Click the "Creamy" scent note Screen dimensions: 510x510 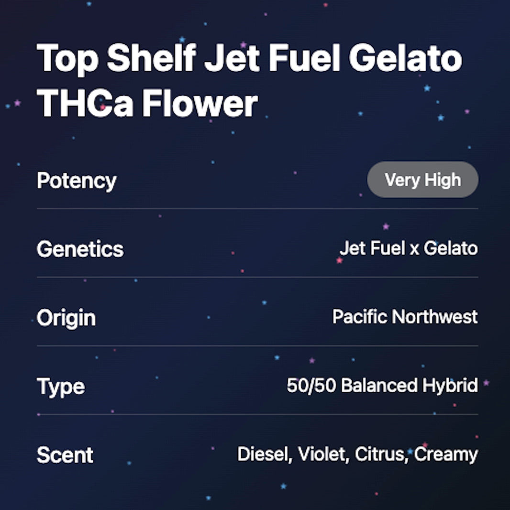tap(446, 454)
